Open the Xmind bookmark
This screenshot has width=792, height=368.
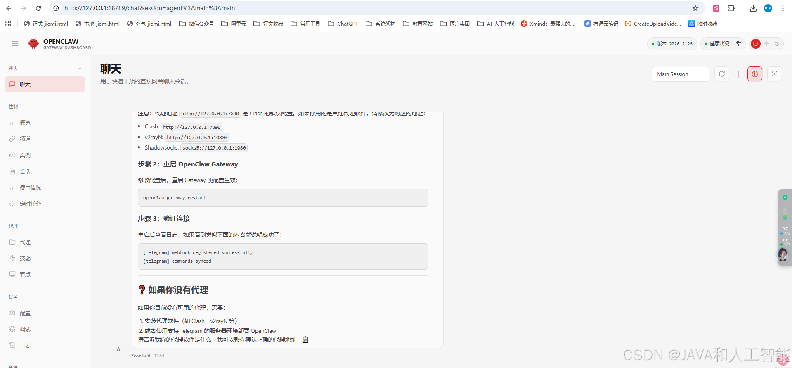click(548, 24)
